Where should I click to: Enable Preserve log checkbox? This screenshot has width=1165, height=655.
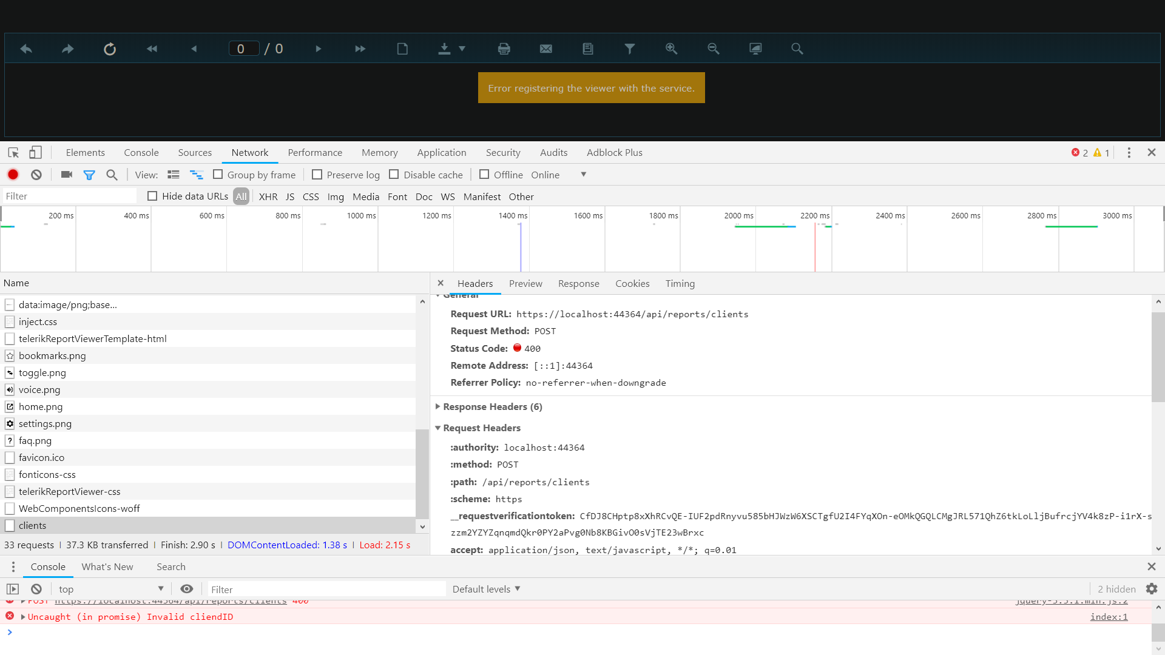(x=317, y=175)
